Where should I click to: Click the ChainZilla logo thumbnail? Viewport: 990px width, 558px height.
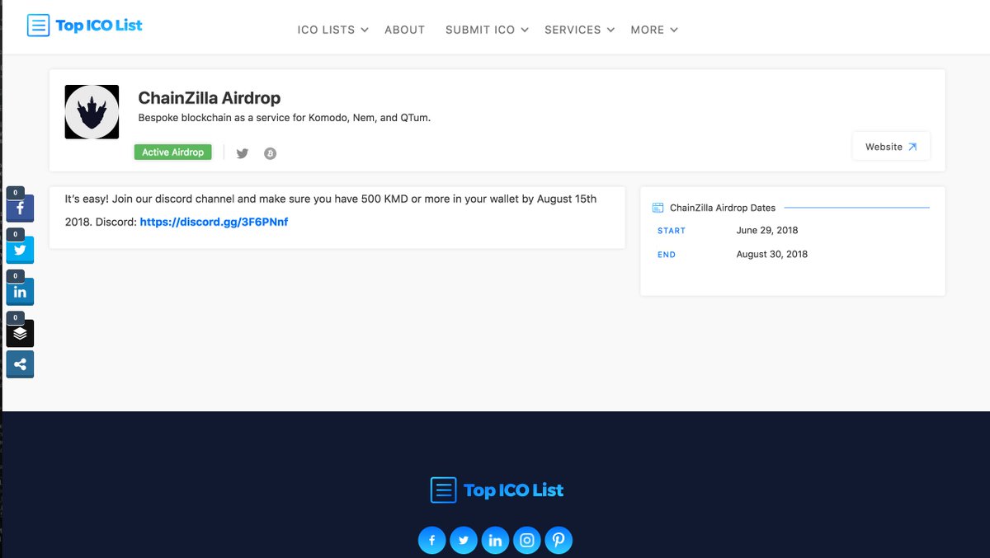[92, 112]
